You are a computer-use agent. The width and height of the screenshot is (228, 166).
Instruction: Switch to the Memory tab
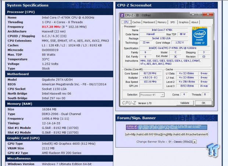(162, 22)
